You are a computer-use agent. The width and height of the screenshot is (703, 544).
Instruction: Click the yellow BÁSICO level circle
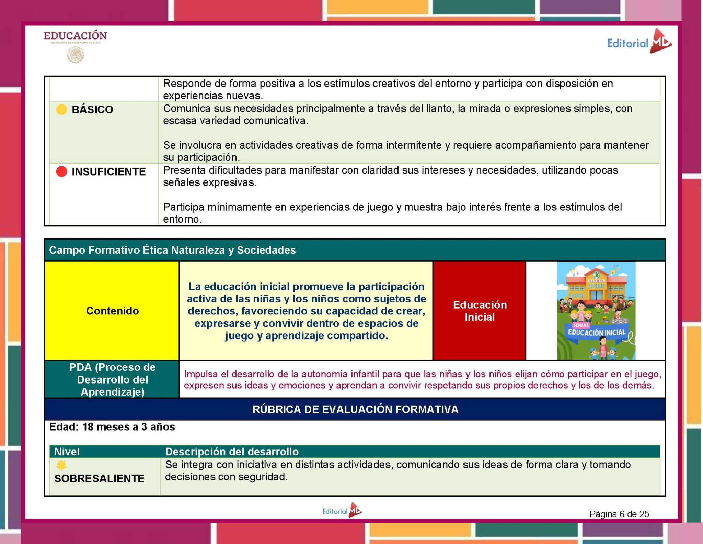[x=61, y=110]
